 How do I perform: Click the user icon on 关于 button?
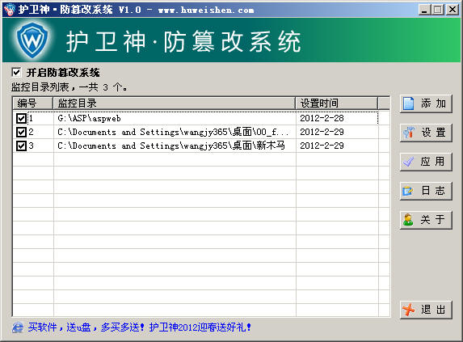click(408, 220)
